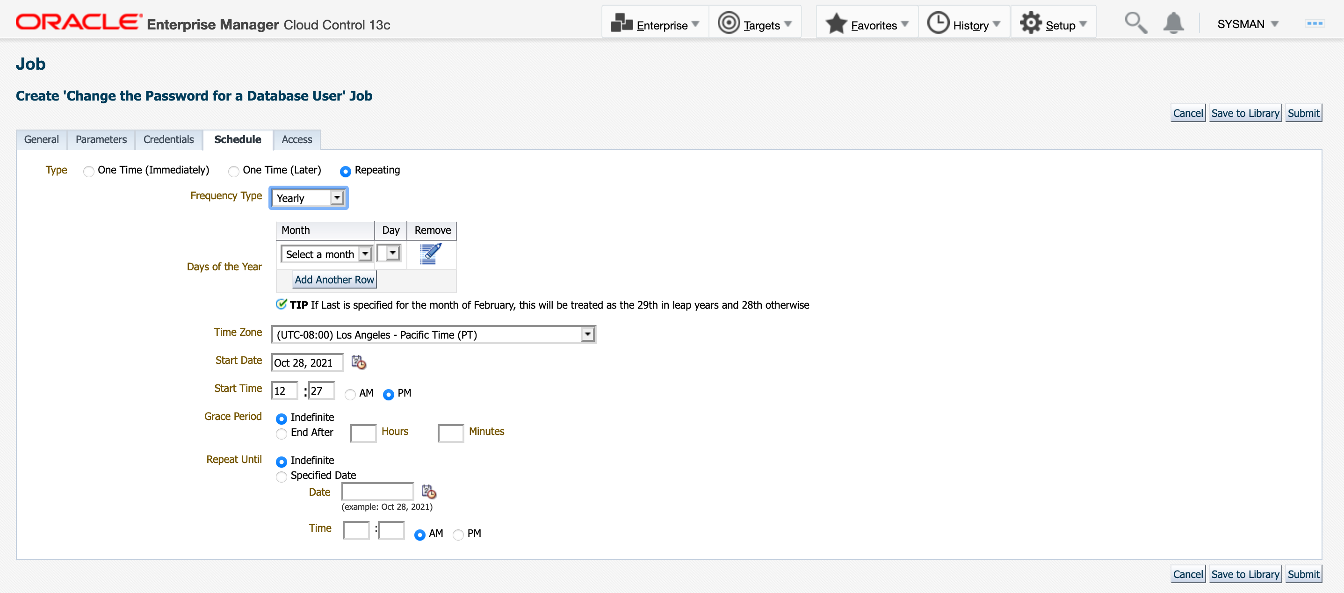The height and width of the screenshot is (593, 1344).
Task: Click the Add Another Row button
Action: [334, 280]
